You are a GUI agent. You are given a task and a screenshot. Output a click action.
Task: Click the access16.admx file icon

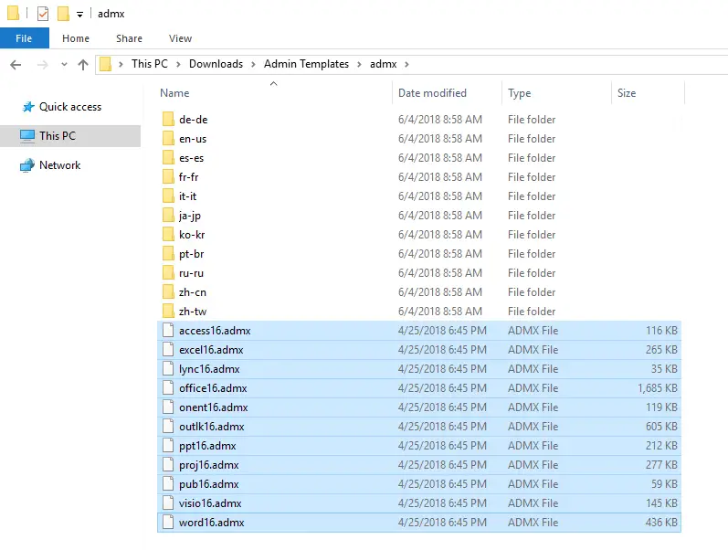[168, 331]
